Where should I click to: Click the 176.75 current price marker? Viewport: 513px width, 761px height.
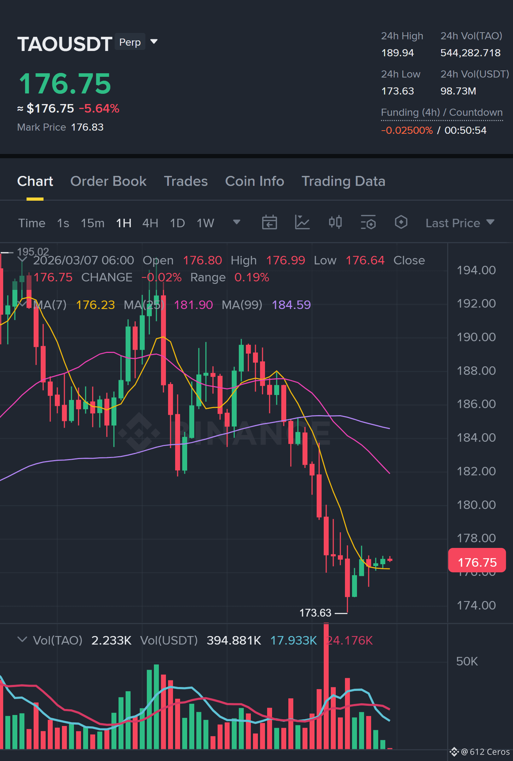click(477, 560)
